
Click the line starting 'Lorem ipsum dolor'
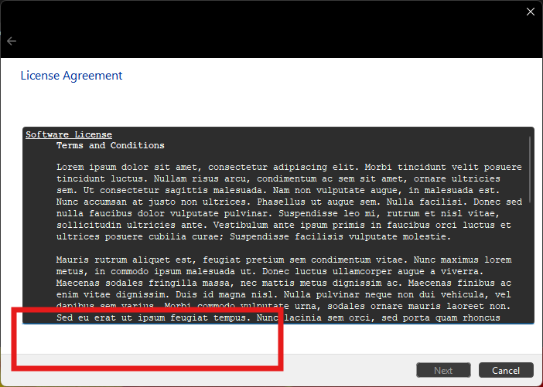click(x=289, y=167)
